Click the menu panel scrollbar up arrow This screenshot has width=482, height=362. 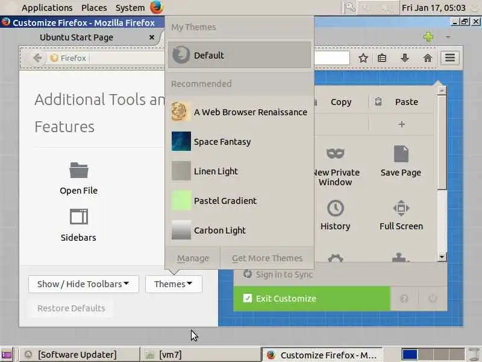[x=442, y=91]
